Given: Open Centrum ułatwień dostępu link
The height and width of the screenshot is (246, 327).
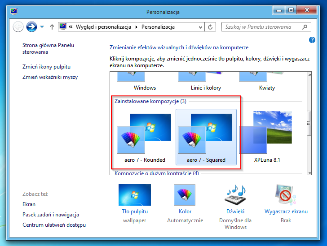Looking at the screenshot, I should (54, 225).
